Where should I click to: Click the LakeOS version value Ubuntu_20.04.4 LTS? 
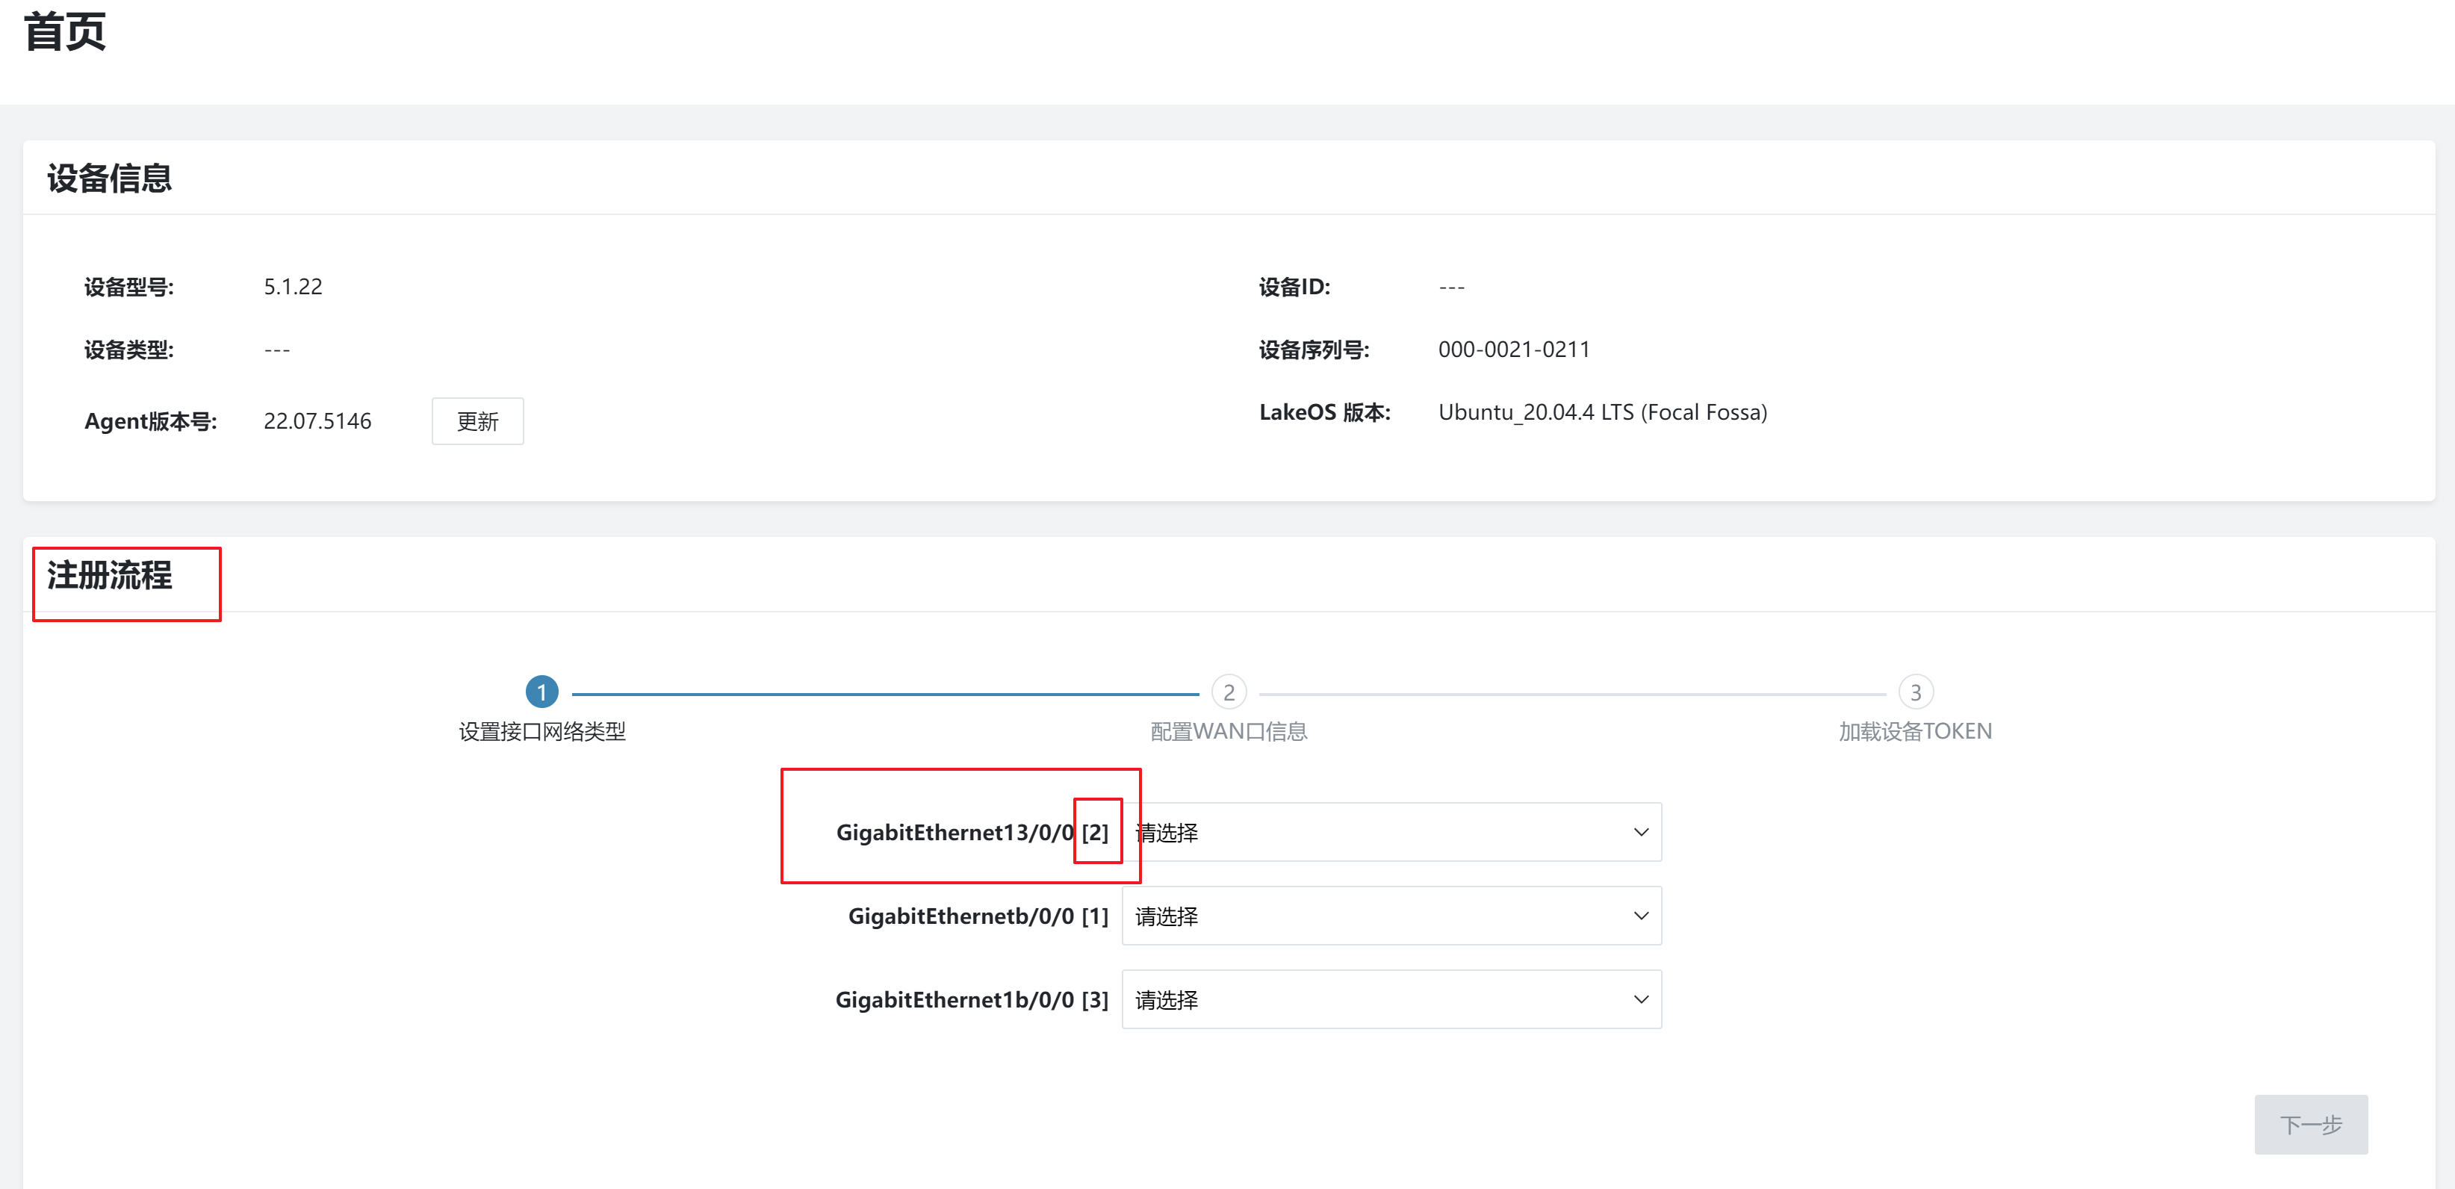(x=1603, y=412)
